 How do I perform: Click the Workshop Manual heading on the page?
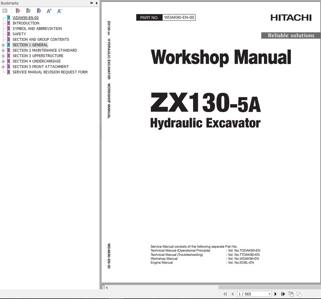(221, 57)
